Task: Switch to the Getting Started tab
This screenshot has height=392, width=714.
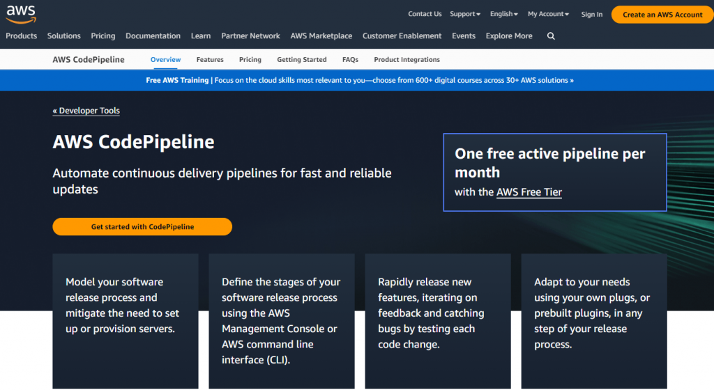Action: point(302,60)
